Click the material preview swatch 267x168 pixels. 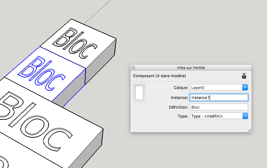(139, 93)
